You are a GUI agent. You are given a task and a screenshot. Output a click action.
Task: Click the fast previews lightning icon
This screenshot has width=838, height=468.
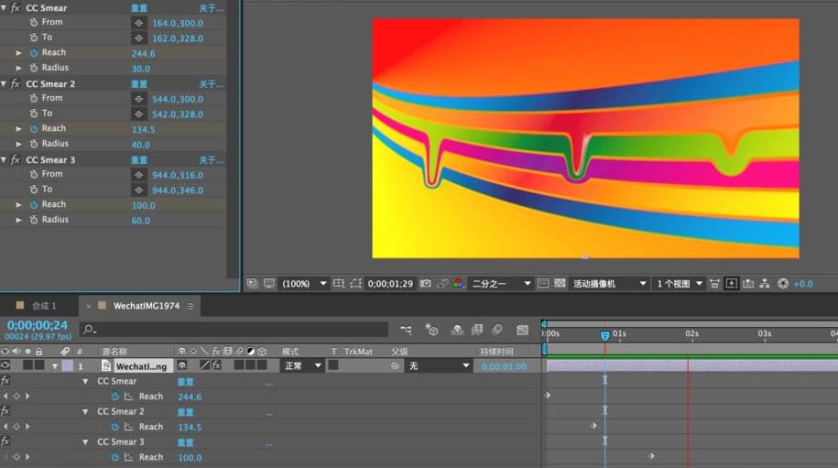[x=732, y=284]
